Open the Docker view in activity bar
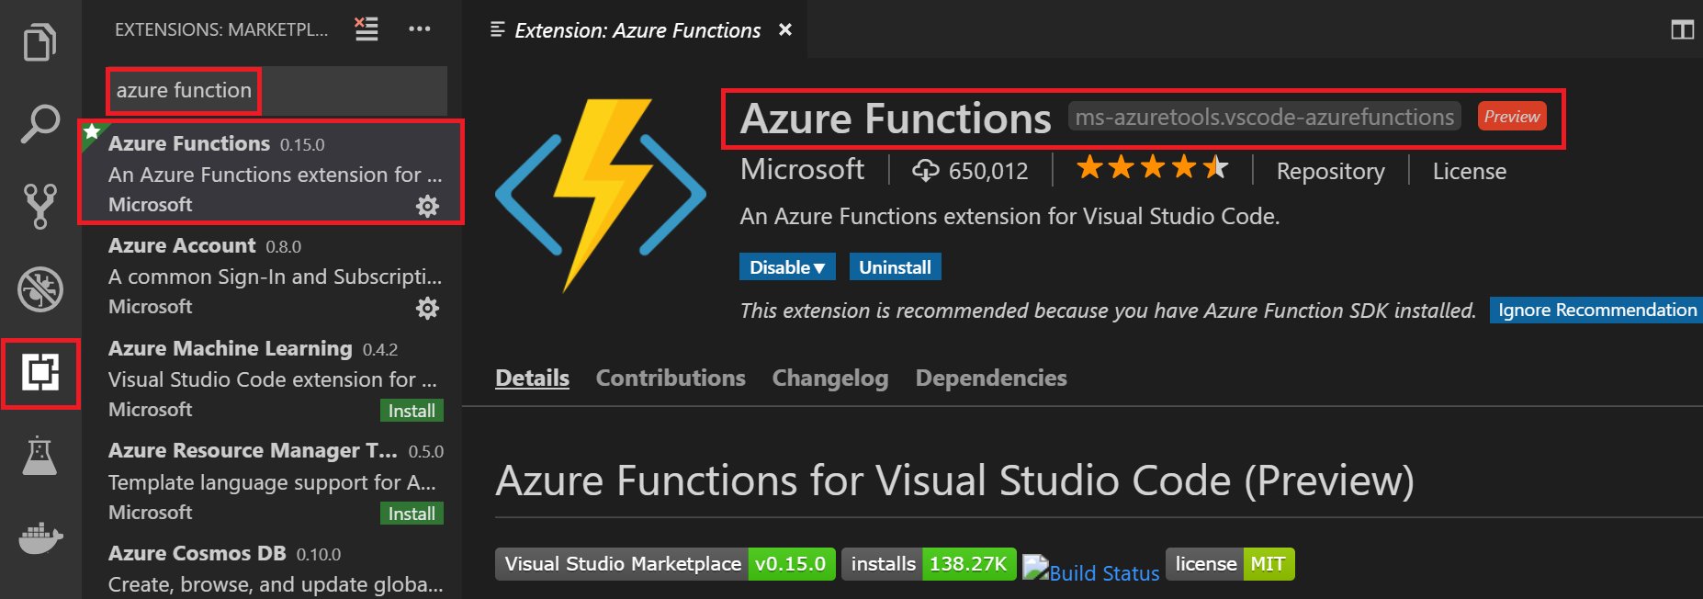Image resolution: width=1703 pixels, height=599 pixels. [40, 537]
